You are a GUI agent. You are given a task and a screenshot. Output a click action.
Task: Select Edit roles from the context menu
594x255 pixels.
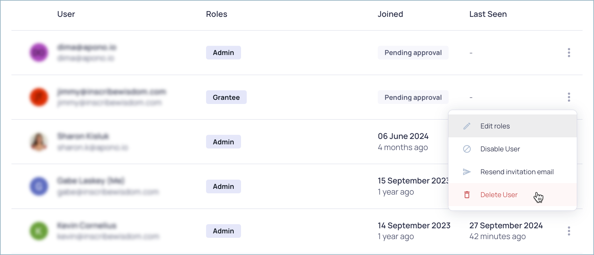495,126
